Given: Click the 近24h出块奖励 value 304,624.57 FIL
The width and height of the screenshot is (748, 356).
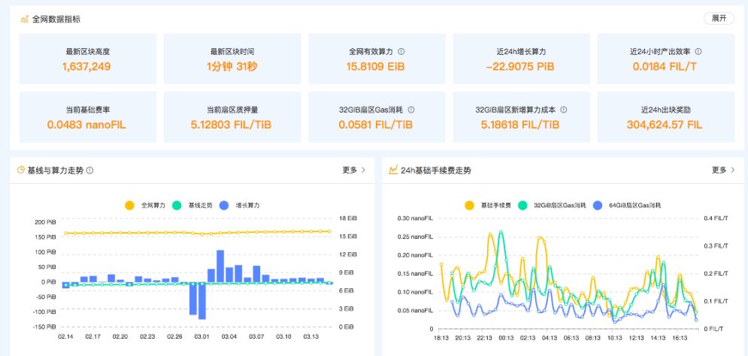Looking at the screenshot, I should (x=664, y=125).
